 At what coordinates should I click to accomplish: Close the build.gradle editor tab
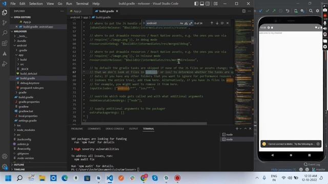click(x=117, y=11)
